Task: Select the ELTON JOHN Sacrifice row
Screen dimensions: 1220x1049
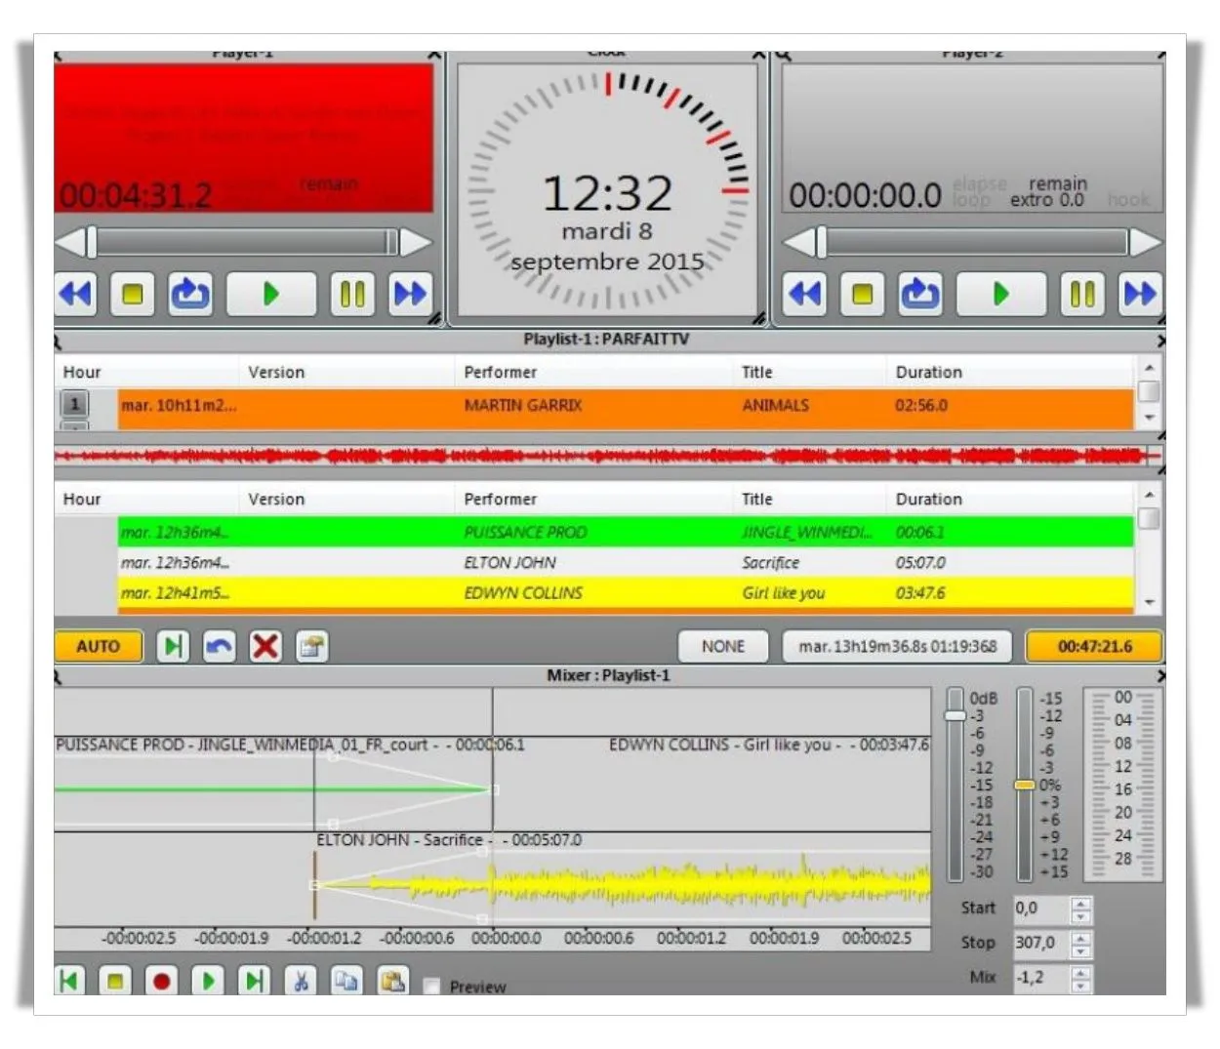Action: [x=626, y=562]
